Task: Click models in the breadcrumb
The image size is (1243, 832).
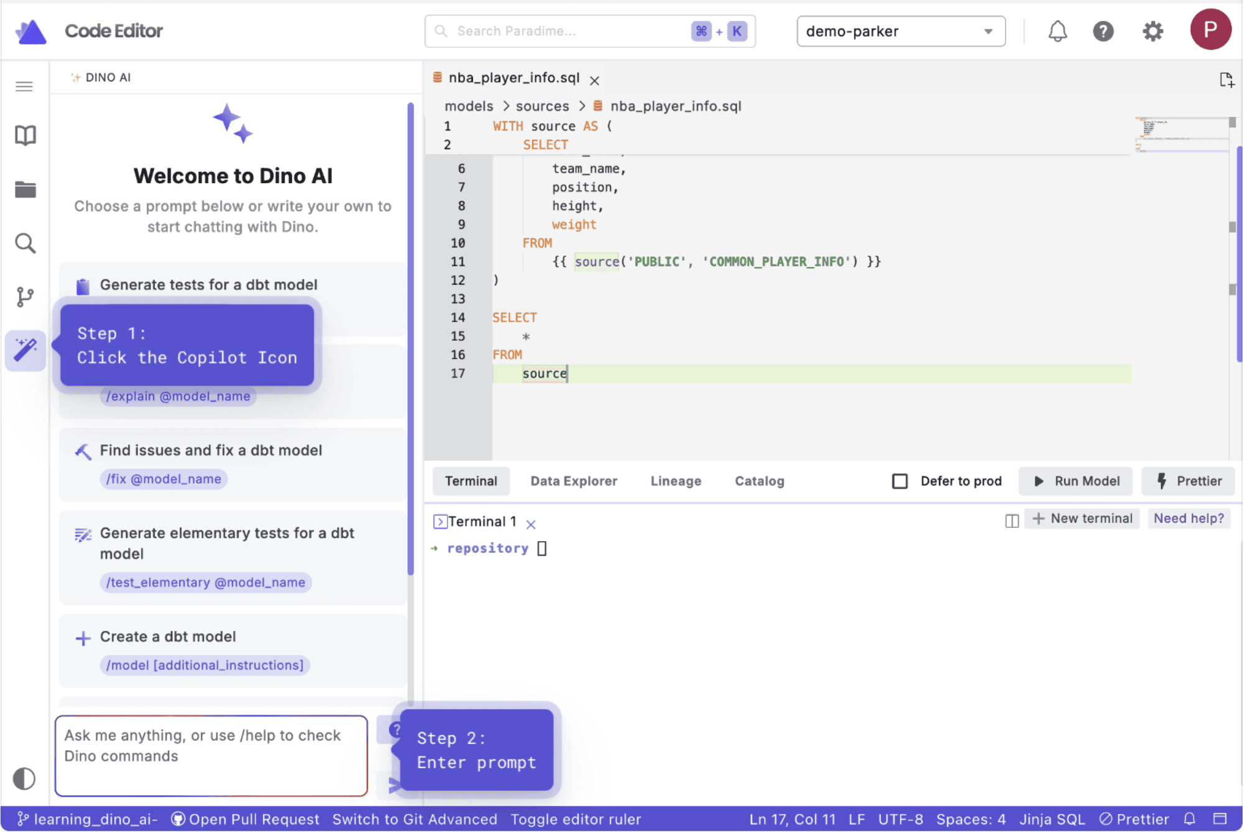Action: [469, 106]
